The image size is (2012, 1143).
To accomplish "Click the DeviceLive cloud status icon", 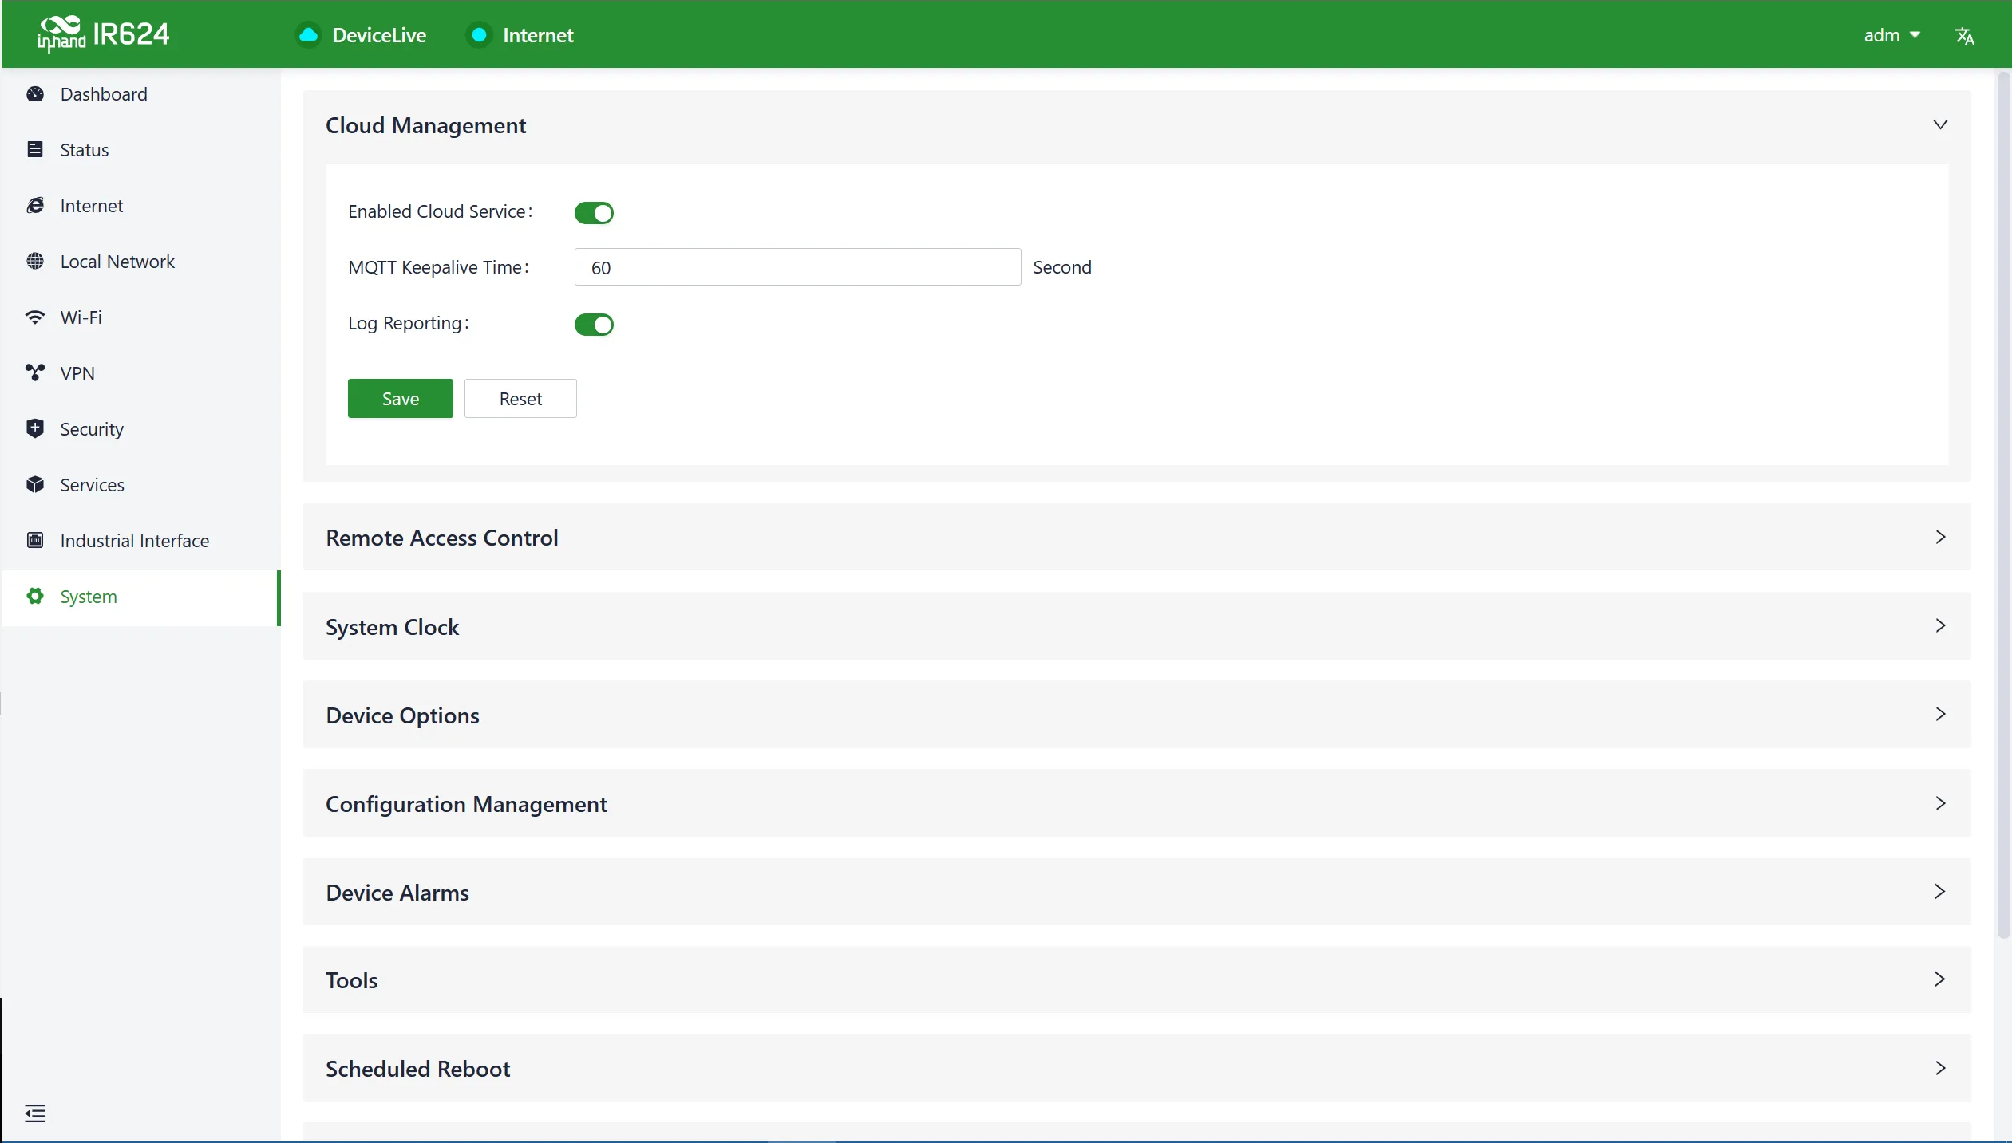I will pos(308,35).
